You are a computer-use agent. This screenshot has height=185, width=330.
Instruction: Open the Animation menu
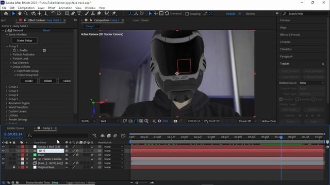pos(65,8)
